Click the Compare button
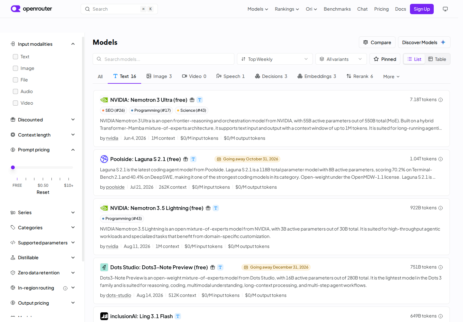The height and width of the screenshot is (322, 463). point(377,42)
